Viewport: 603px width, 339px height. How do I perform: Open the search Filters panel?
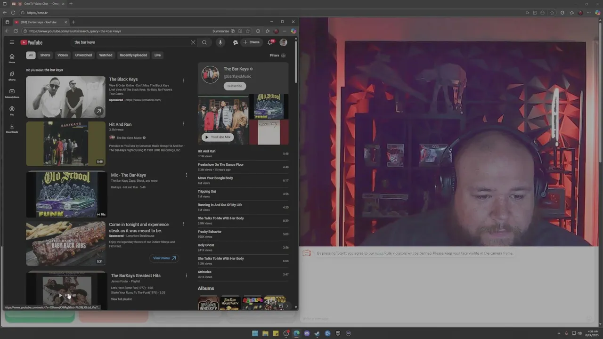pyautogui.click(x=277, y=55)
